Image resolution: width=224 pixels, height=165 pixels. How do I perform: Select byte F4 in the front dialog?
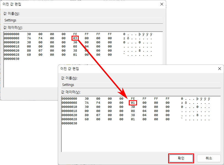click(x=98, y=103)
